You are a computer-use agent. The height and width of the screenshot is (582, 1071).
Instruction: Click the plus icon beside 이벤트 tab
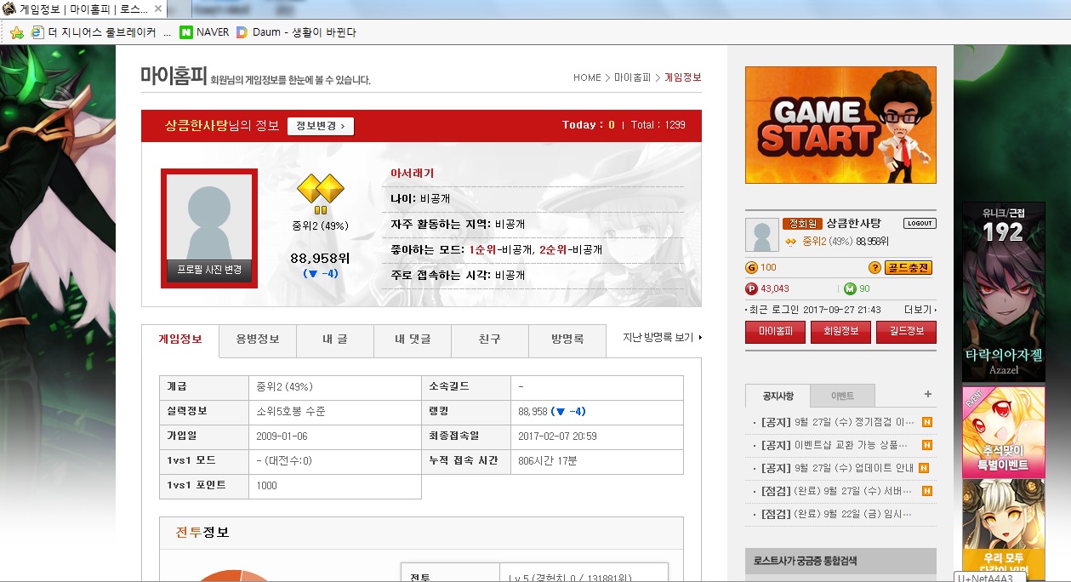(927, 395)
